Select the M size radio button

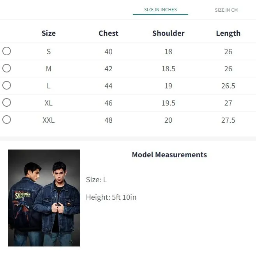tap(7, 68)
